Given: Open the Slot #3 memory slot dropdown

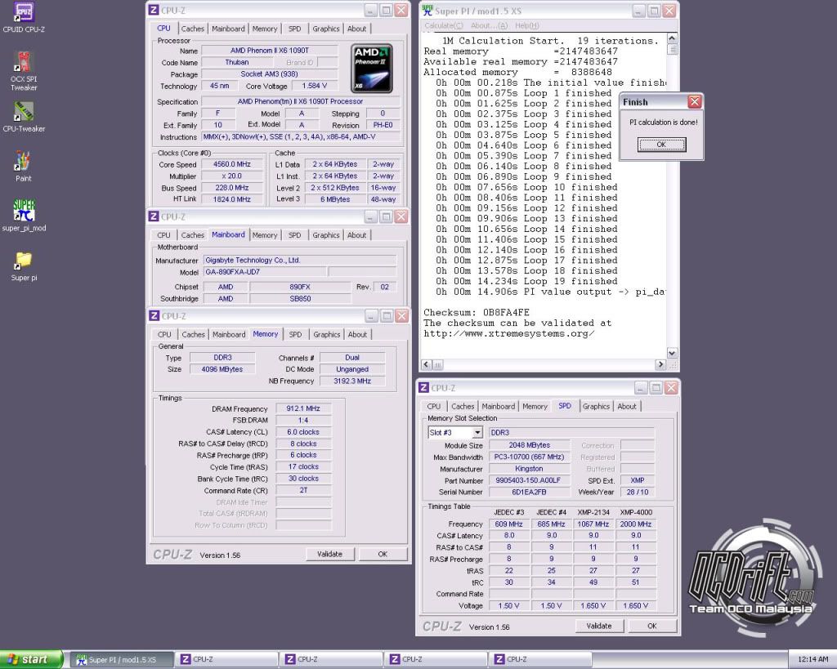Looking at the screenshot, I should click(454, 431).
